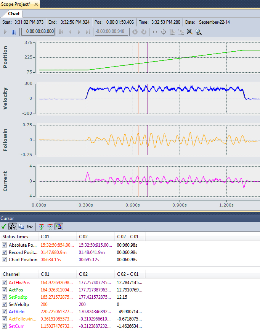Click the C 01 header in Status Times table

(x=58, y=237)
